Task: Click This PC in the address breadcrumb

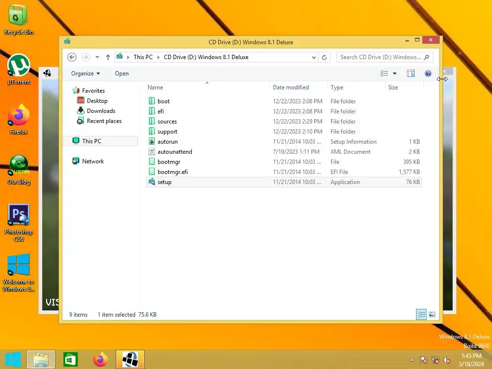Action: coord(143,57)
